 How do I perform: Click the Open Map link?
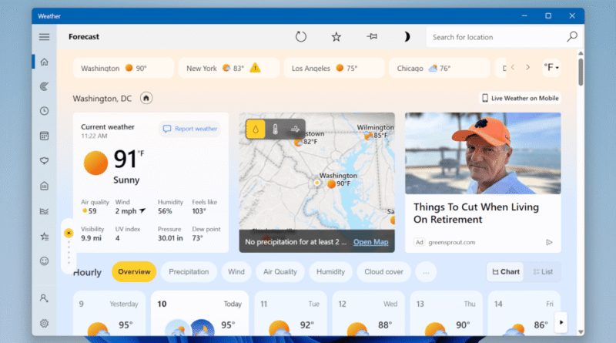pyautogui.click(x=370, y=242)
